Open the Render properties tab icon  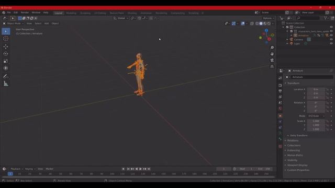tap(281, 85)
